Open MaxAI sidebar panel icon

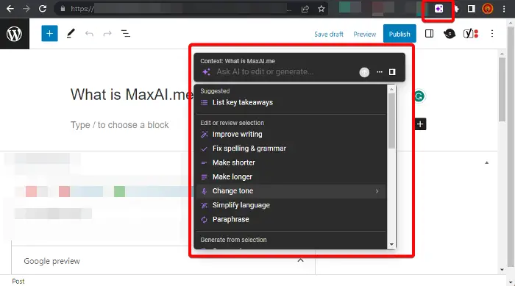[x=392, y=72]
